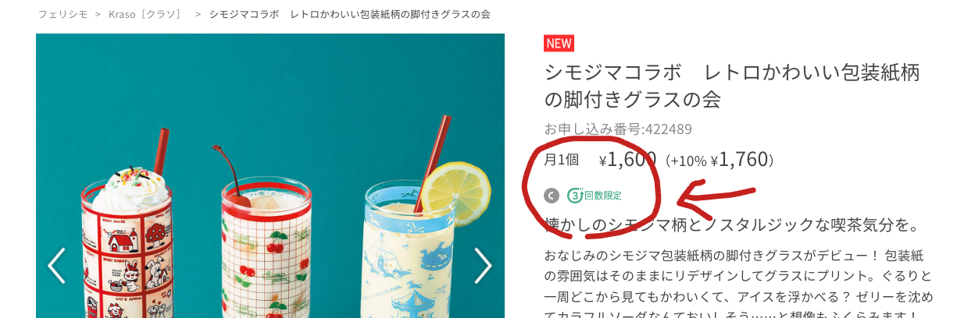Screen dimensions: 975x318
Task: Click the red NEW badge
Action: point(559,44)
